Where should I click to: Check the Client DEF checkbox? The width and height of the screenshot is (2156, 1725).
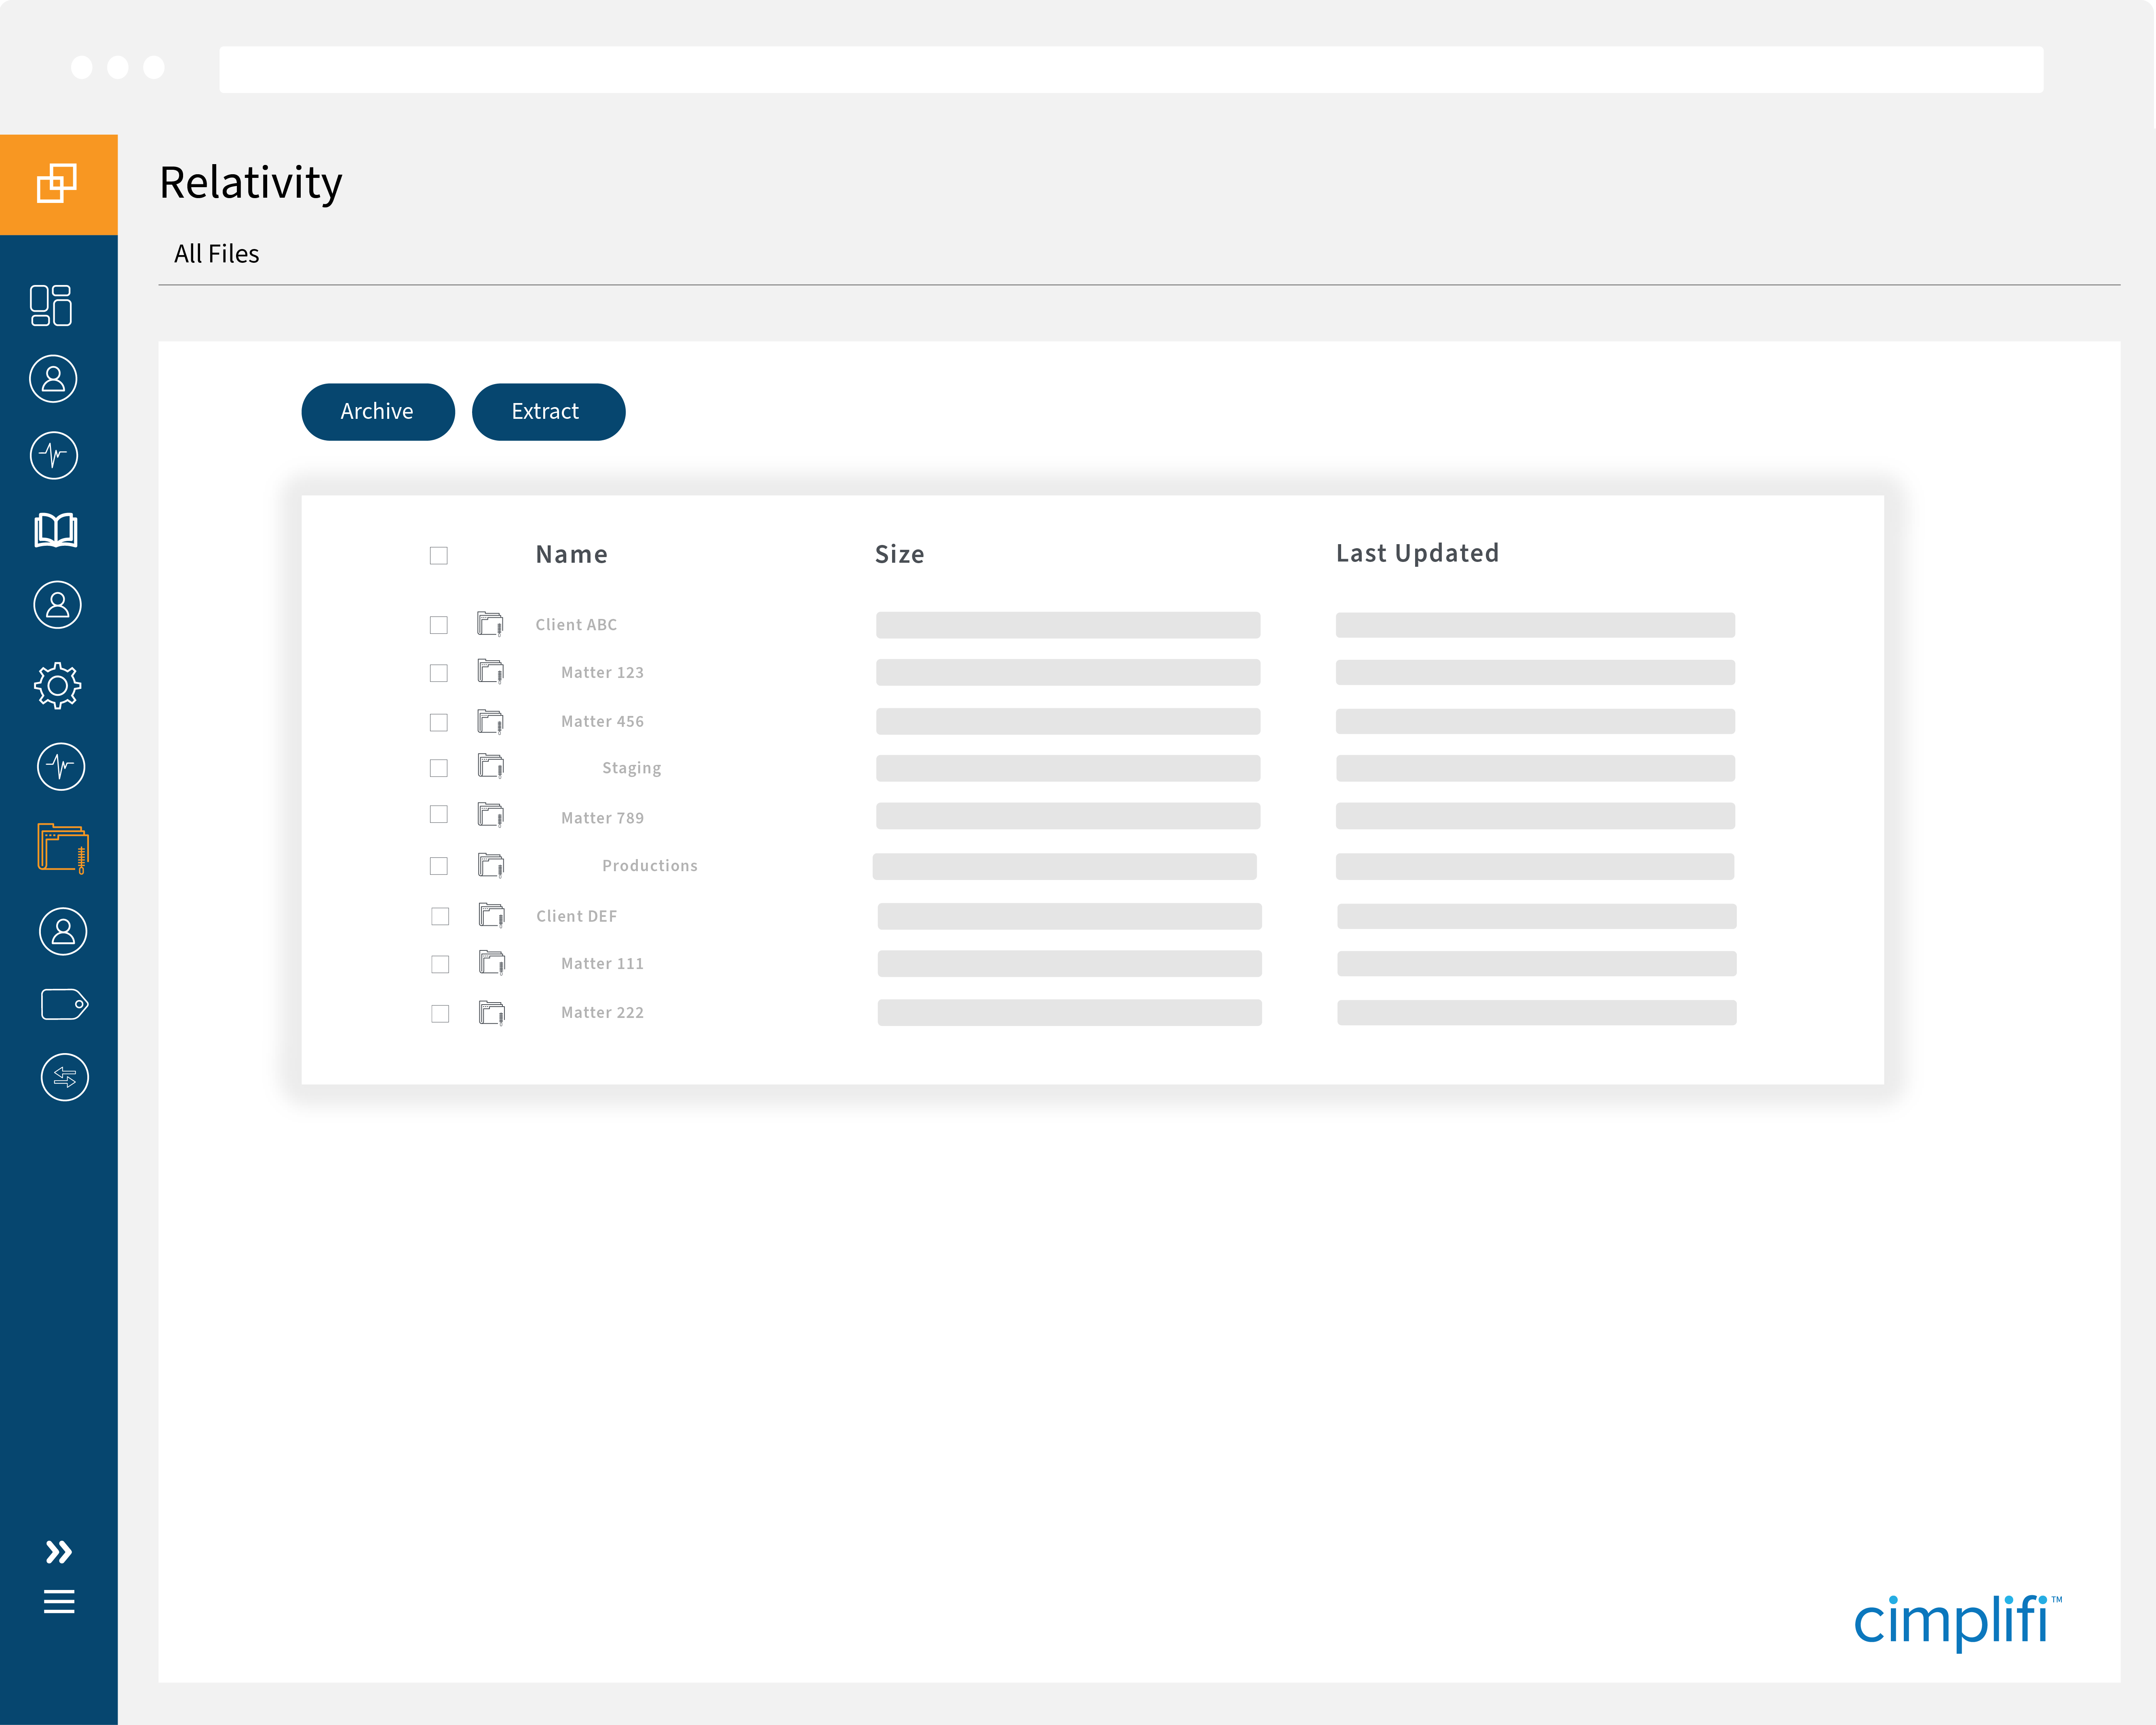(440, 916)
